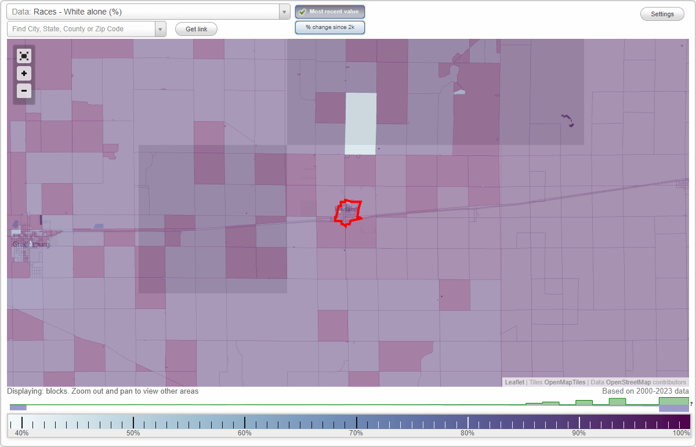This screenshot has height=447, width=696.
Task: Zoom in using the plus icon
Action: tap(24, 73)
